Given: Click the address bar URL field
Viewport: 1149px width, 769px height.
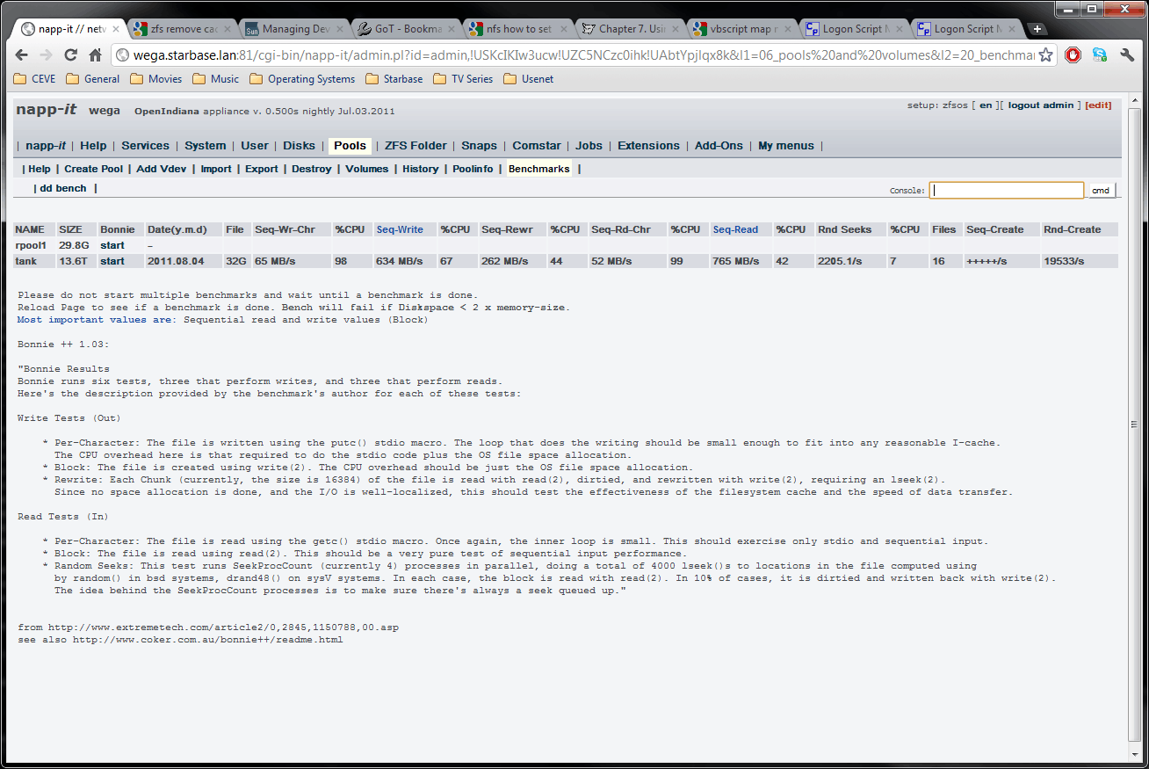Looking at the screenshot, I should click(x=582, y=54).
